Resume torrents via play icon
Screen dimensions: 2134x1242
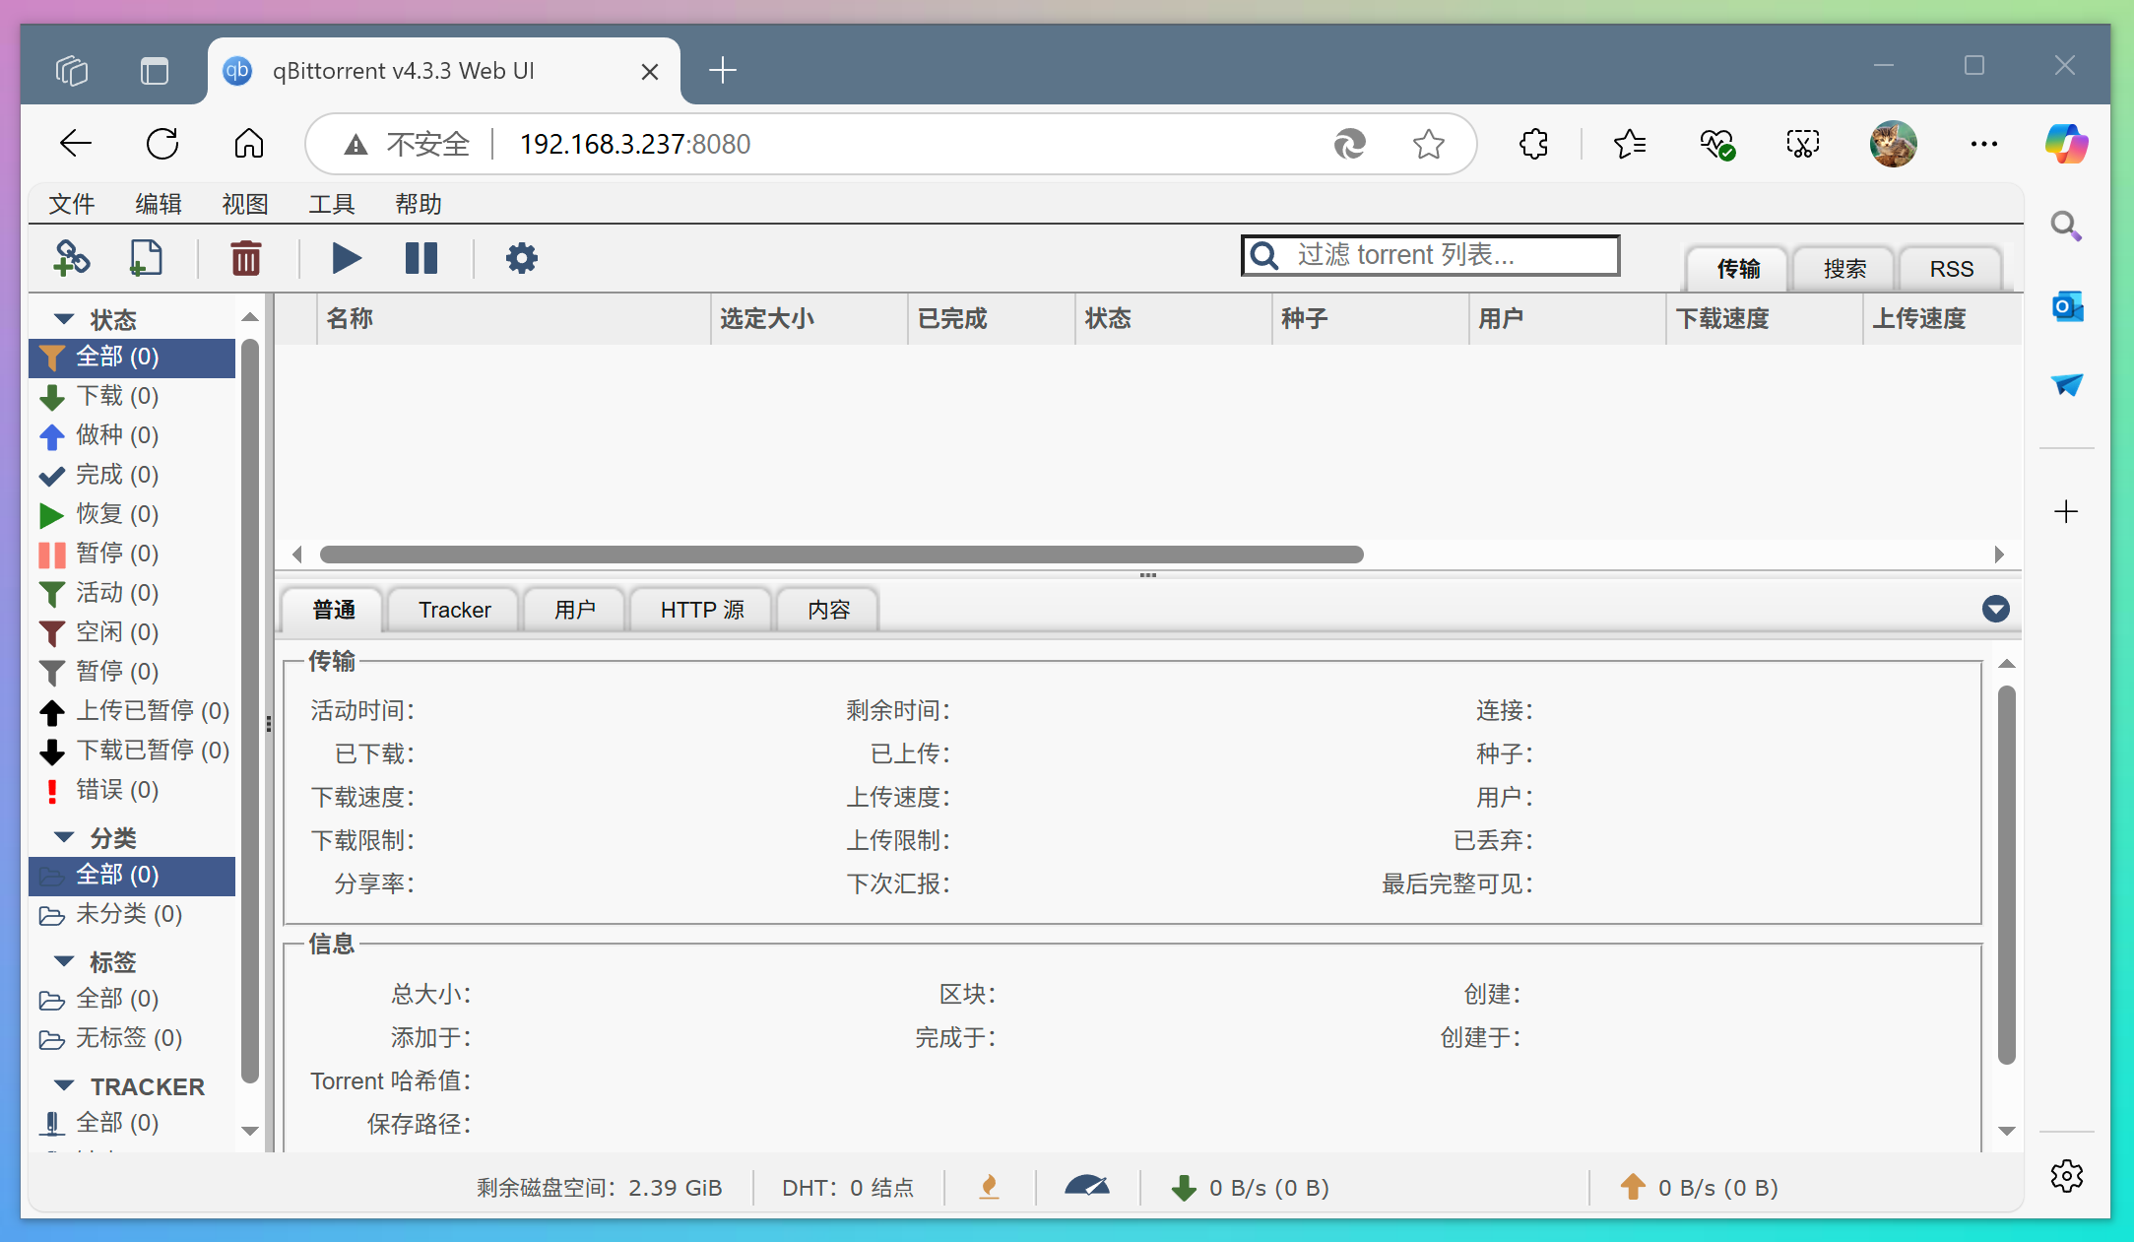pyautogui.click(x=346, y=258)
